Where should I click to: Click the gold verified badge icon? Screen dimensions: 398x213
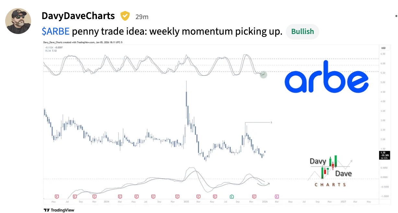click(125, 16)
